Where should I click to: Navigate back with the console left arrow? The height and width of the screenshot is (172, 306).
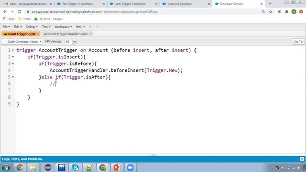point(90,27)
